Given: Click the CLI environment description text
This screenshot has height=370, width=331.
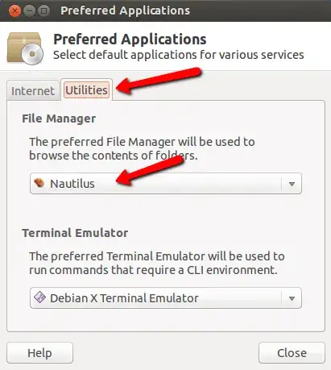Looking at the screenshot, I should pyautogui.click(x=157, y=263).
